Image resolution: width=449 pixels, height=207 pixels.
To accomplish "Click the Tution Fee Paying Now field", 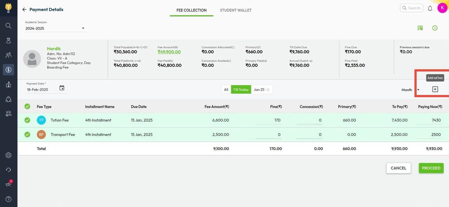I will (x=429, y=120).
